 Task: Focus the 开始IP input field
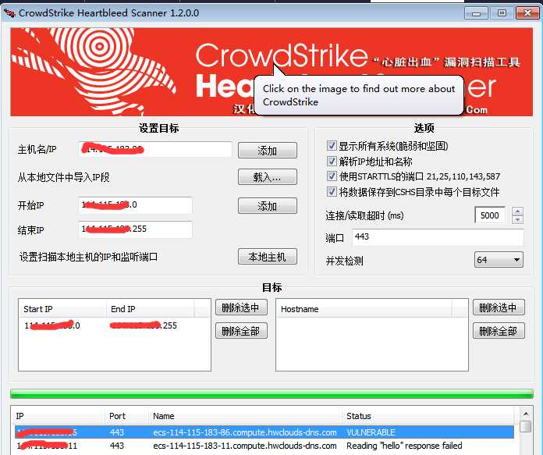click(x=136, y=205)
